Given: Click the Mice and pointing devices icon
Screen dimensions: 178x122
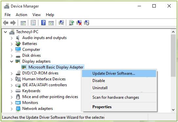Looking at the screenshot, I should (x=18, y=97).
